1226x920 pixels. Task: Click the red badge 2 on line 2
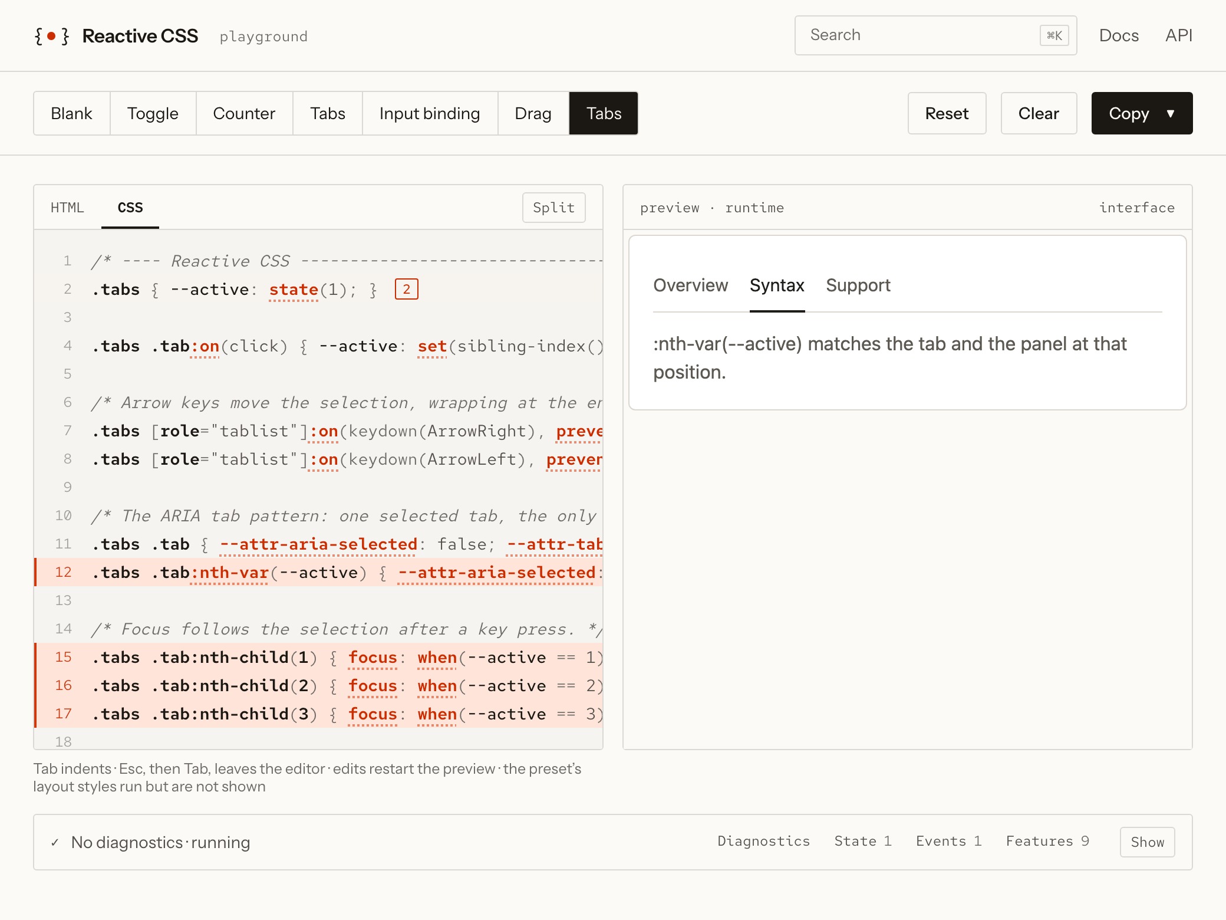(407, 289)
